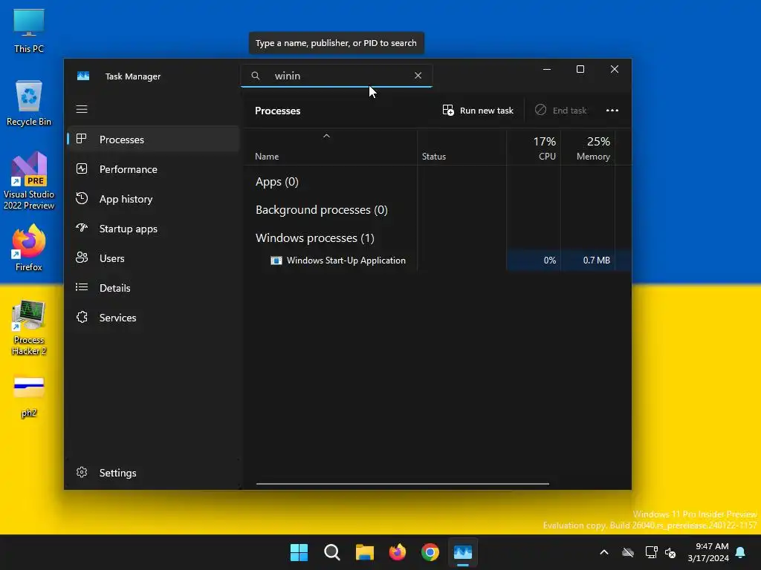The image size is (761, 570).
Task: Open the Windows Start menu
Action: click(x=299, y=552)
